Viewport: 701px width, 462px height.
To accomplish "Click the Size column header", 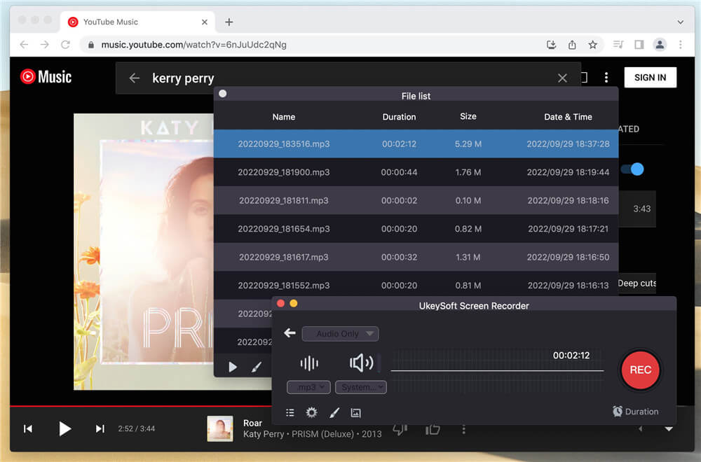I will point(468,116).
